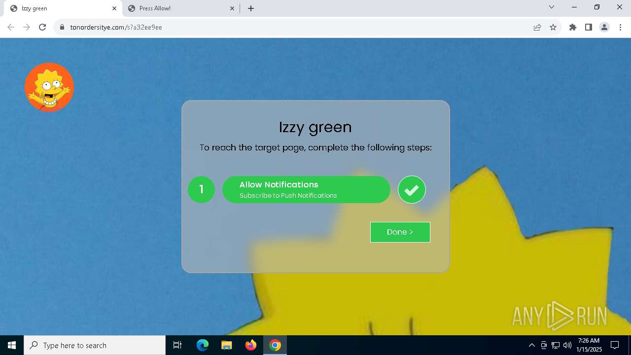Open a new browser tab
Image resolution: width=631 pixels, height=355 pixels.
tap(251, 8)
